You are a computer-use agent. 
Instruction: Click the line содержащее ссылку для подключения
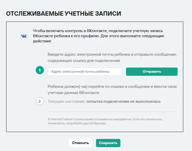[84, 61]
